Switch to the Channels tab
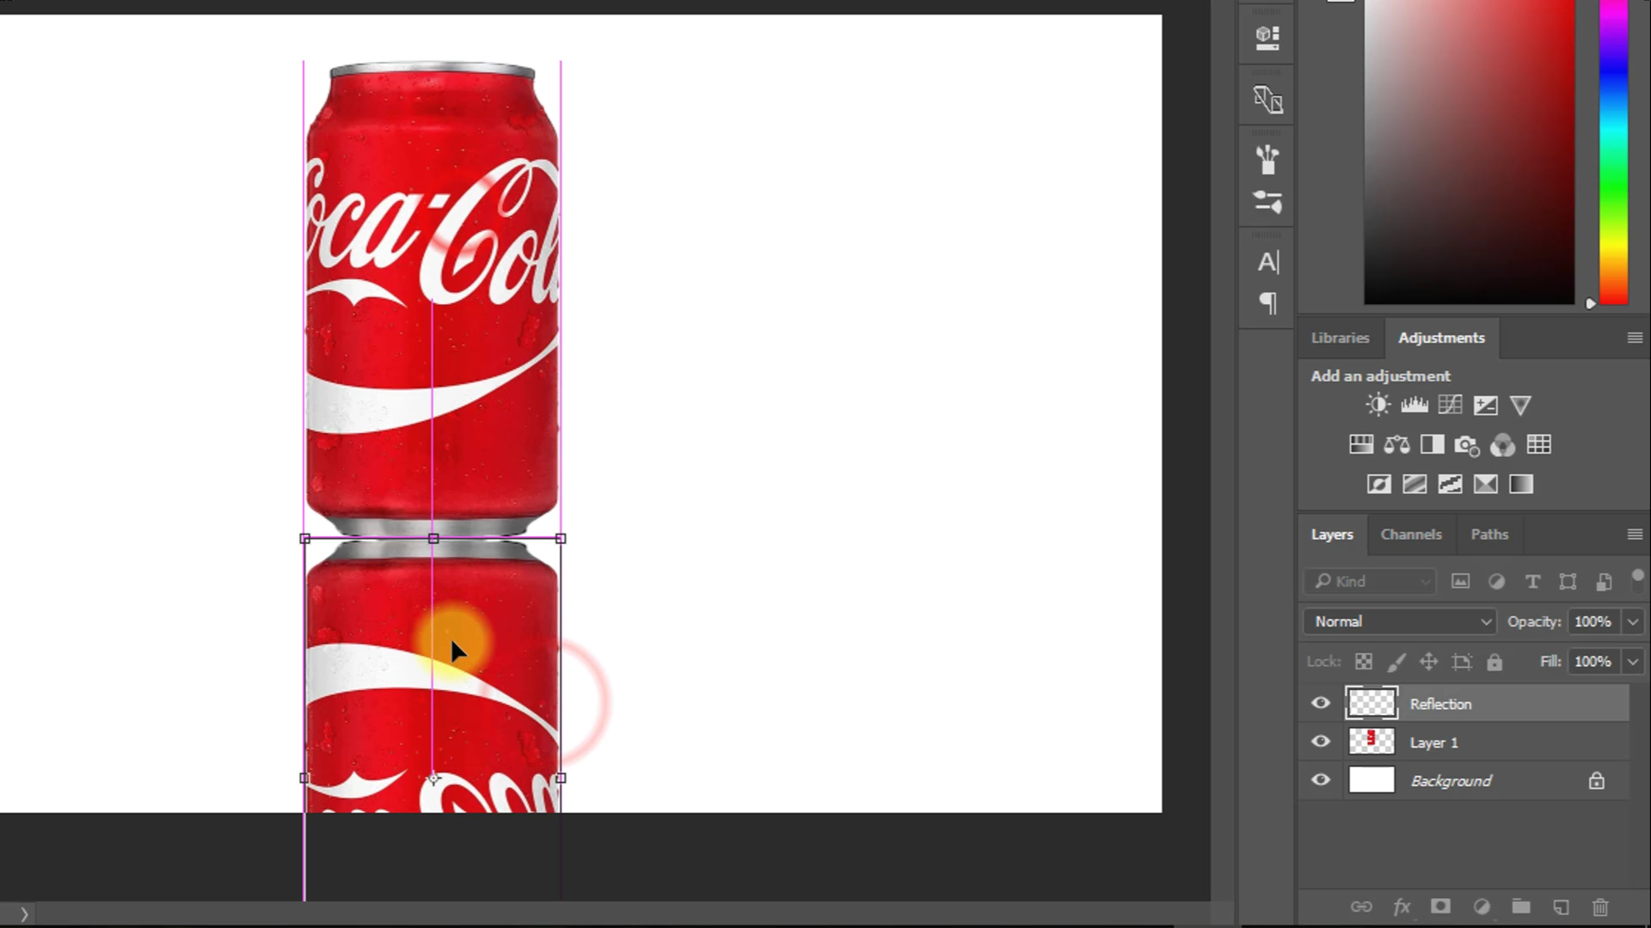1651x928 pixels. tap(1411, 534)
